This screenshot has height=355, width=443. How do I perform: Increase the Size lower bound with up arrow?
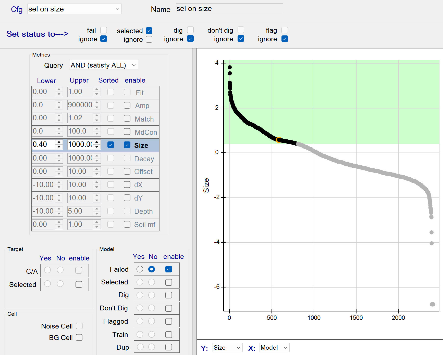[x=59, y=142]
